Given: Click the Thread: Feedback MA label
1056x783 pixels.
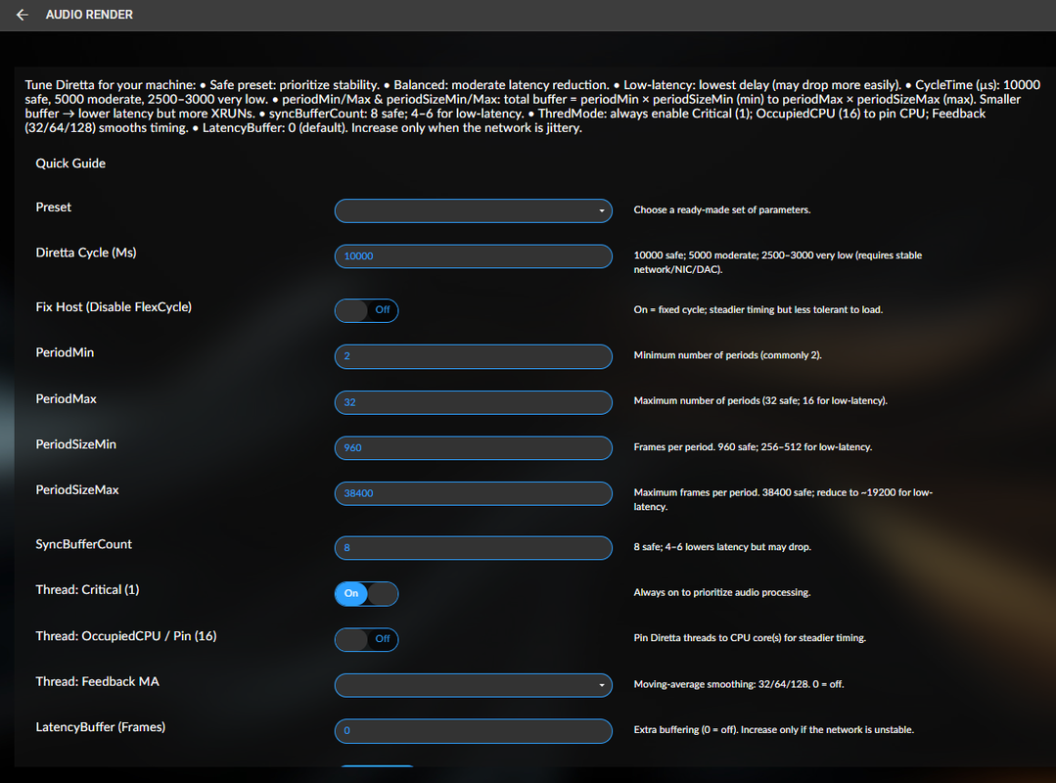Looking at the screenshot, I should click(98, 682).
